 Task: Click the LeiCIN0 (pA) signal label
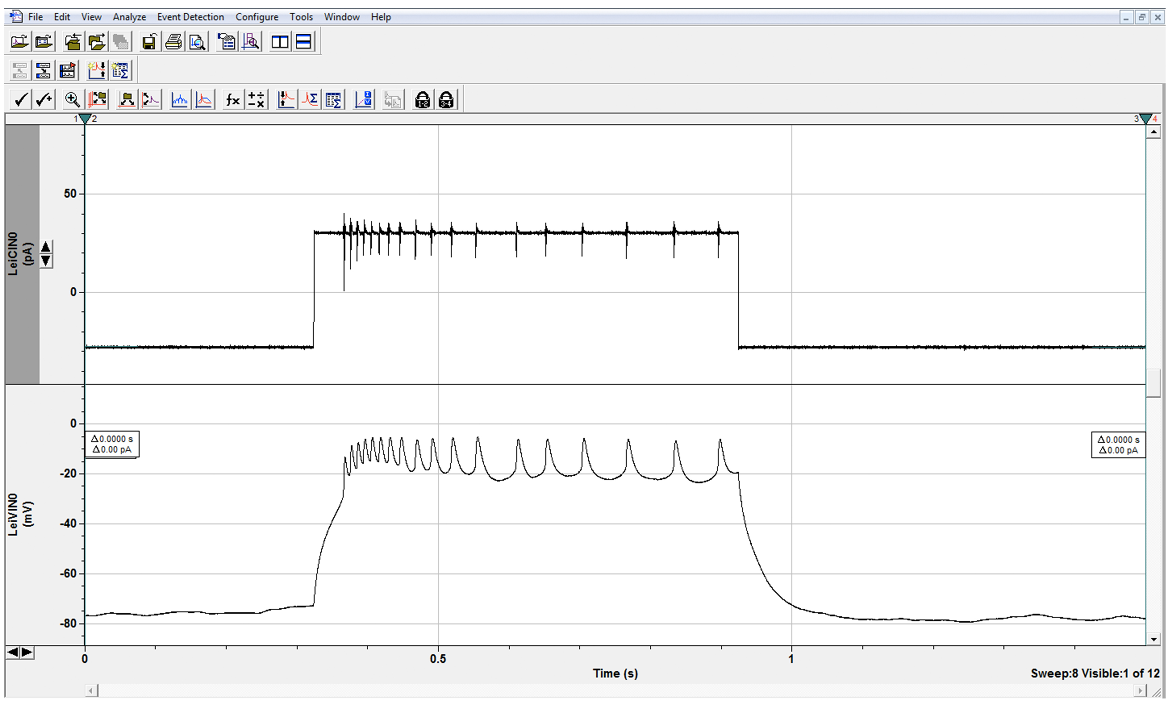point(20,254)
